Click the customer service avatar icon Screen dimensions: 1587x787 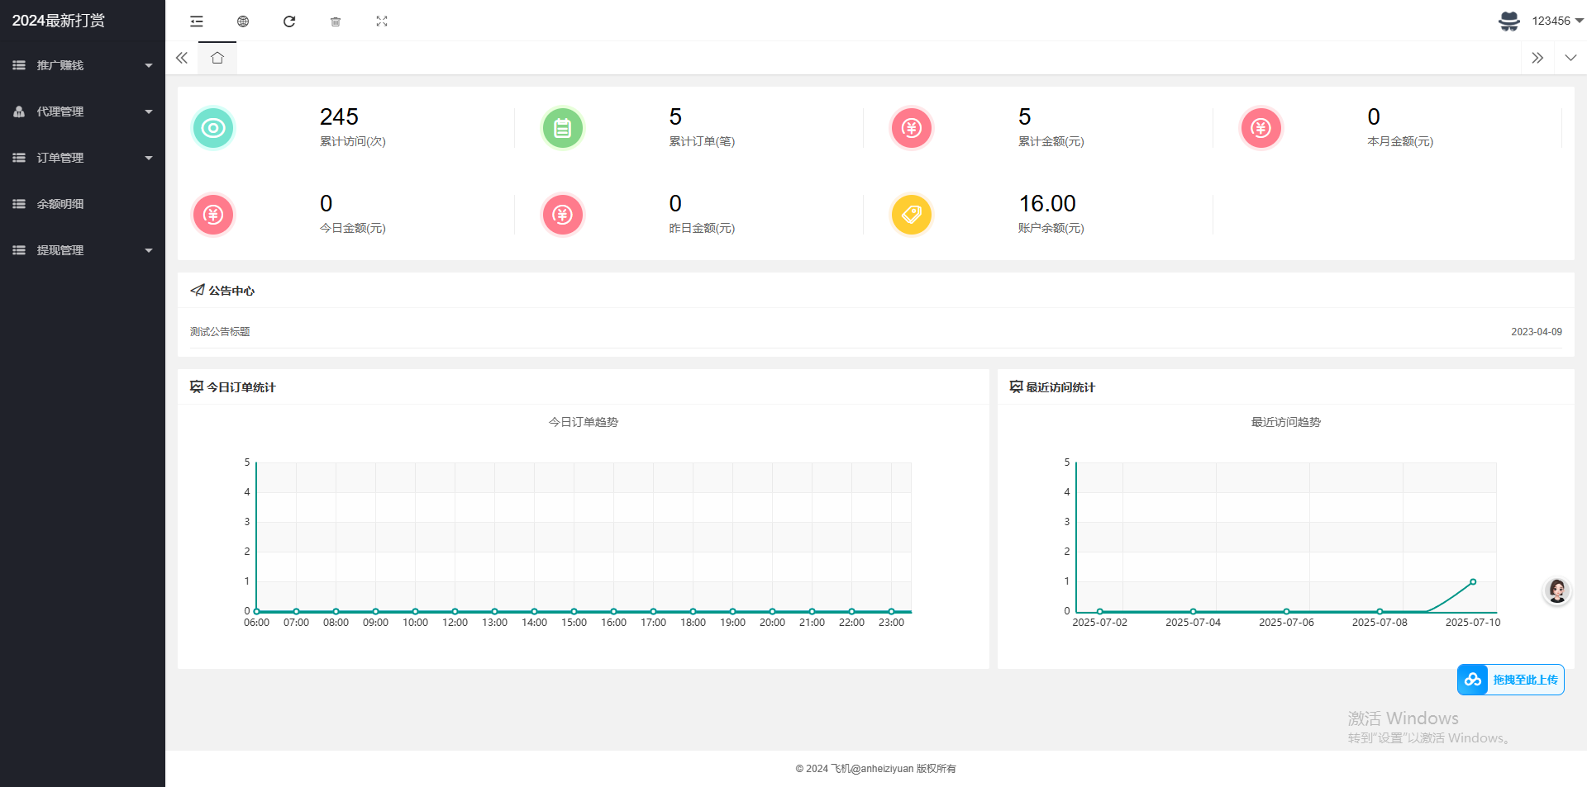tap(1557, 590)
